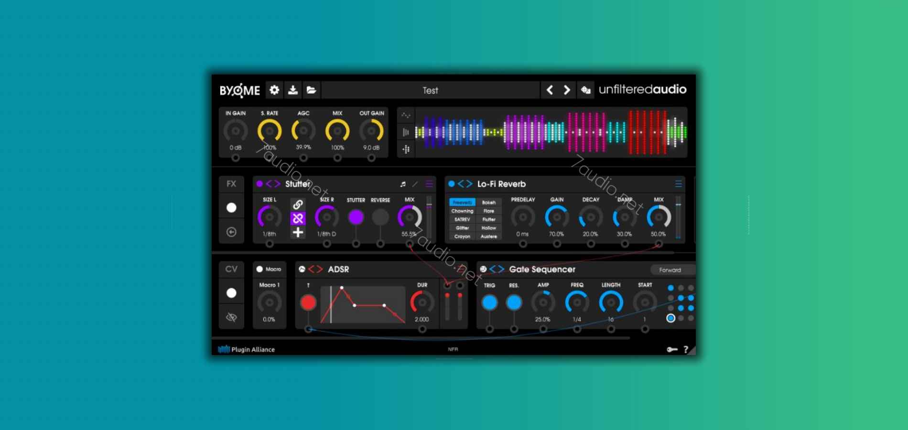This screenshot has width=908, height=430.
Task: Open BYOME settings gear
Action: [274, 90]
